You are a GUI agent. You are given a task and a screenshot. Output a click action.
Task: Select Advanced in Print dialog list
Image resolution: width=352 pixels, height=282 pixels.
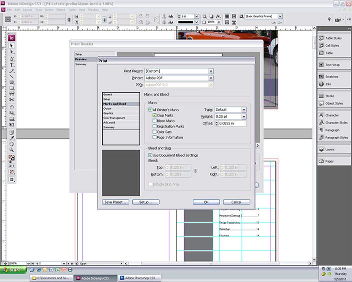[x=121, y=122]
